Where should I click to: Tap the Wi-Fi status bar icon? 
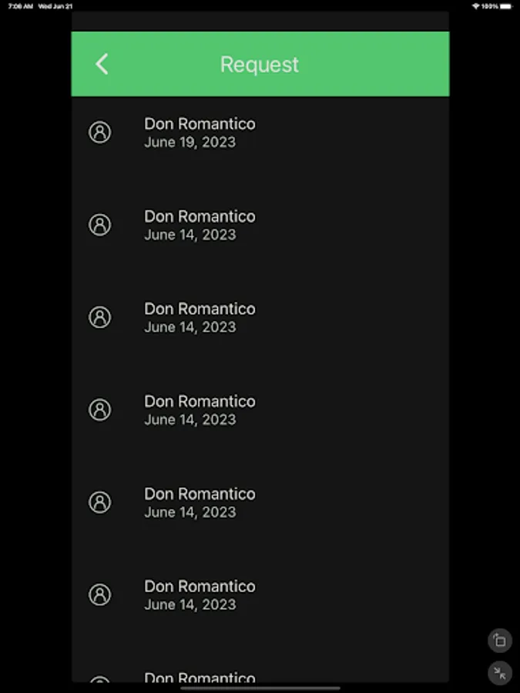(x=475, y=6)
